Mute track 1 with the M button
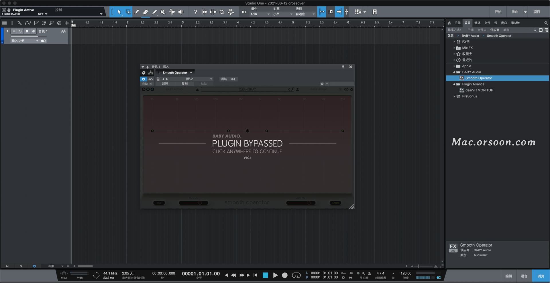This screenshot has width=550, height=283. tap(14, 31)
